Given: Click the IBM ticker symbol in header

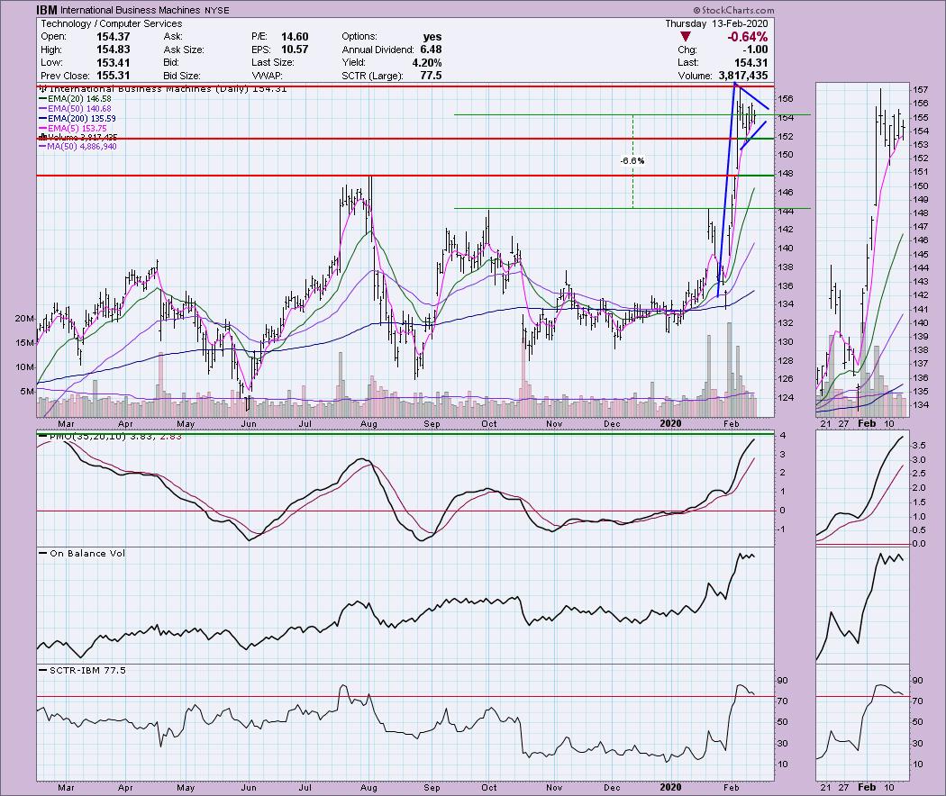Looking at the screenshot, I should (x=47, y=10).
